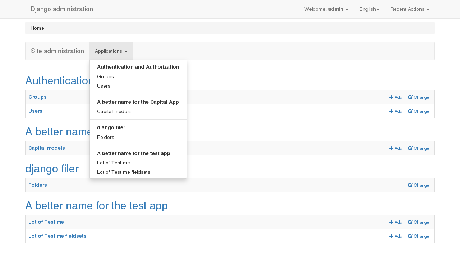Image resolution: width=460 pixels, height=265 pixels.
Task: Click A better name for the test app menu header
Action: coord(133,153)
